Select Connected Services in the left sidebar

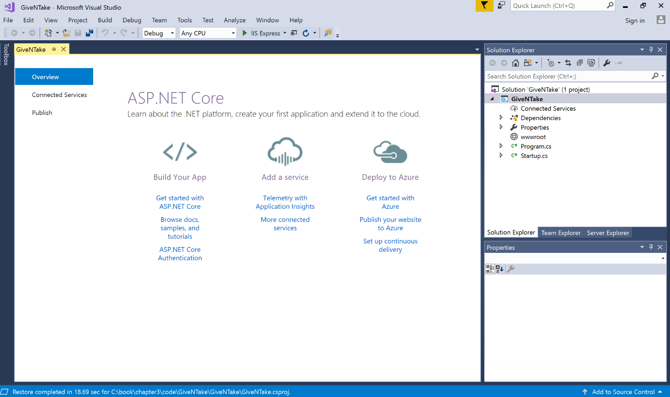pyautogui.click(x=59, y=95)
